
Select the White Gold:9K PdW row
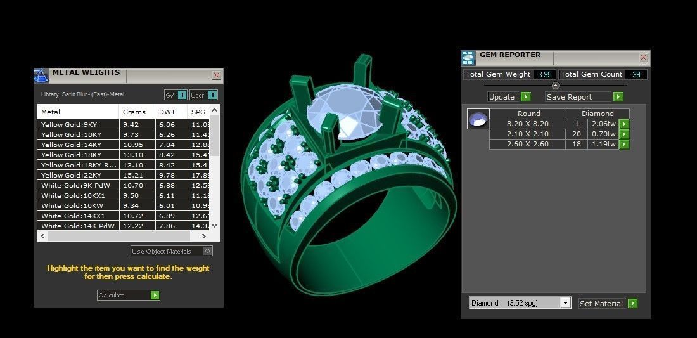(124, 185)
